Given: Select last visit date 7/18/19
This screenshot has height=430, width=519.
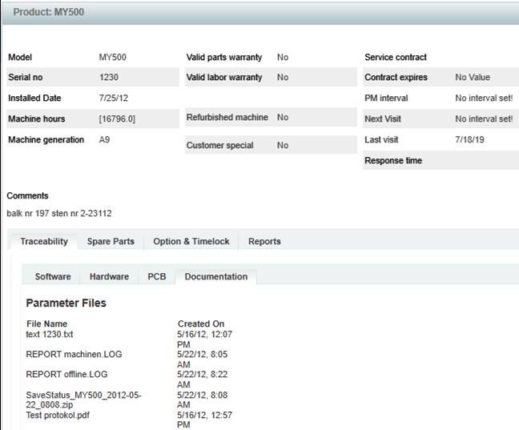Looking at the screenshot, I should 469,139.
